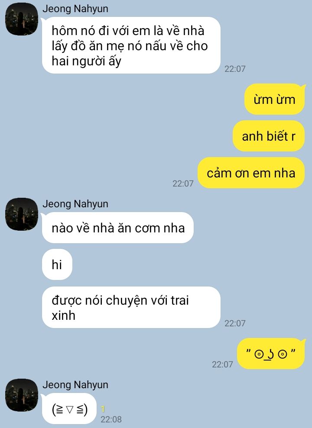Tap Jeong Nahyun's avatar beside emoticon message
This screenshot has height=428, width=312.
tap(22, 395)
